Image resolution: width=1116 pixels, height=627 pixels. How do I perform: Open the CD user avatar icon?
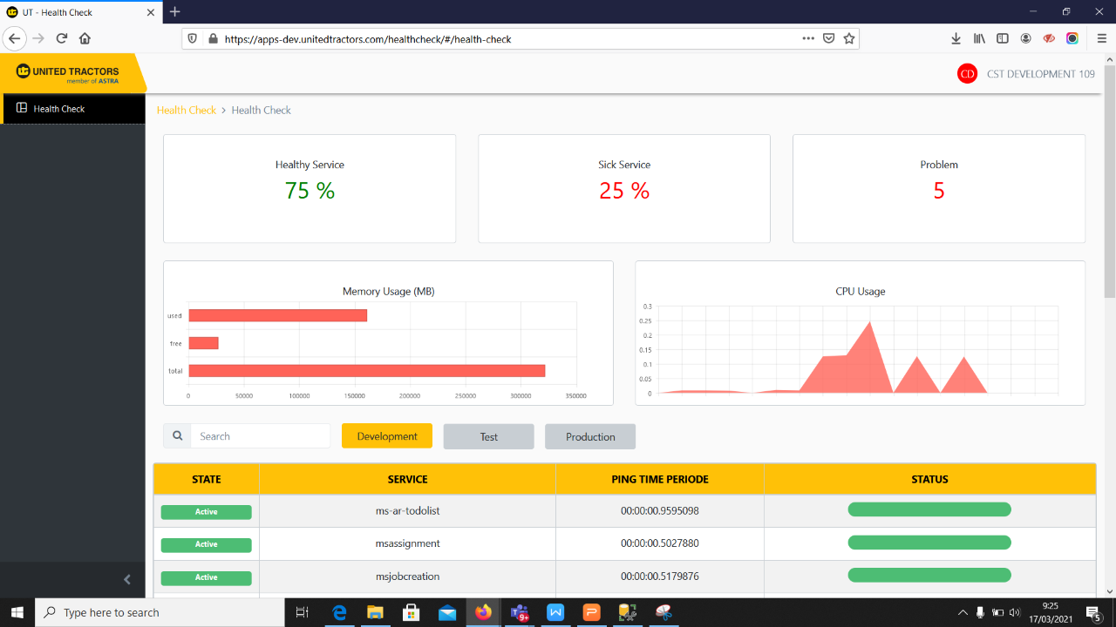(x=967, y=74)
